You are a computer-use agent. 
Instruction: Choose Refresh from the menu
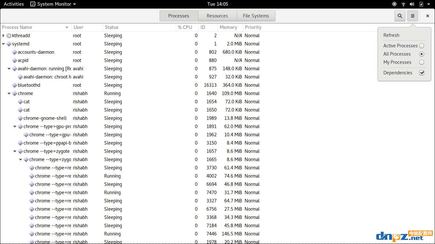[391, 35]
